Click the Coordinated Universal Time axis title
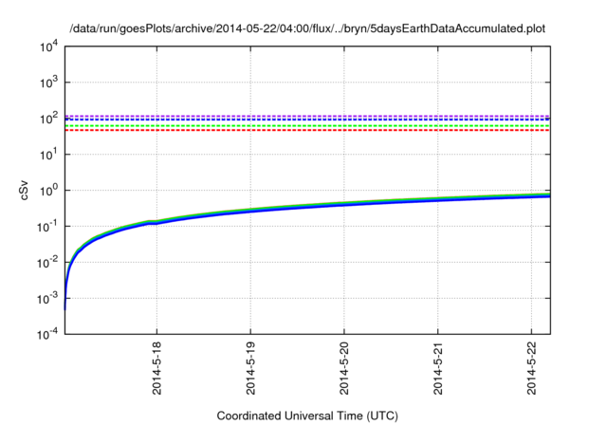The image size is (607, 425). tap(307, 416)
